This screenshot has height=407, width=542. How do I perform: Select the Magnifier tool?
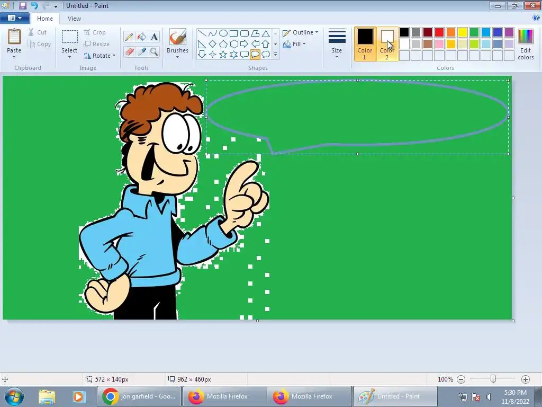[x=154, y=52]
